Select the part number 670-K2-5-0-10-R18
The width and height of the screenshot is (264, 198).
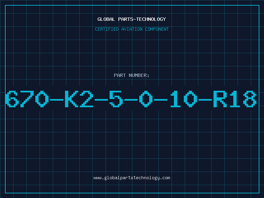tap(131, 99)
